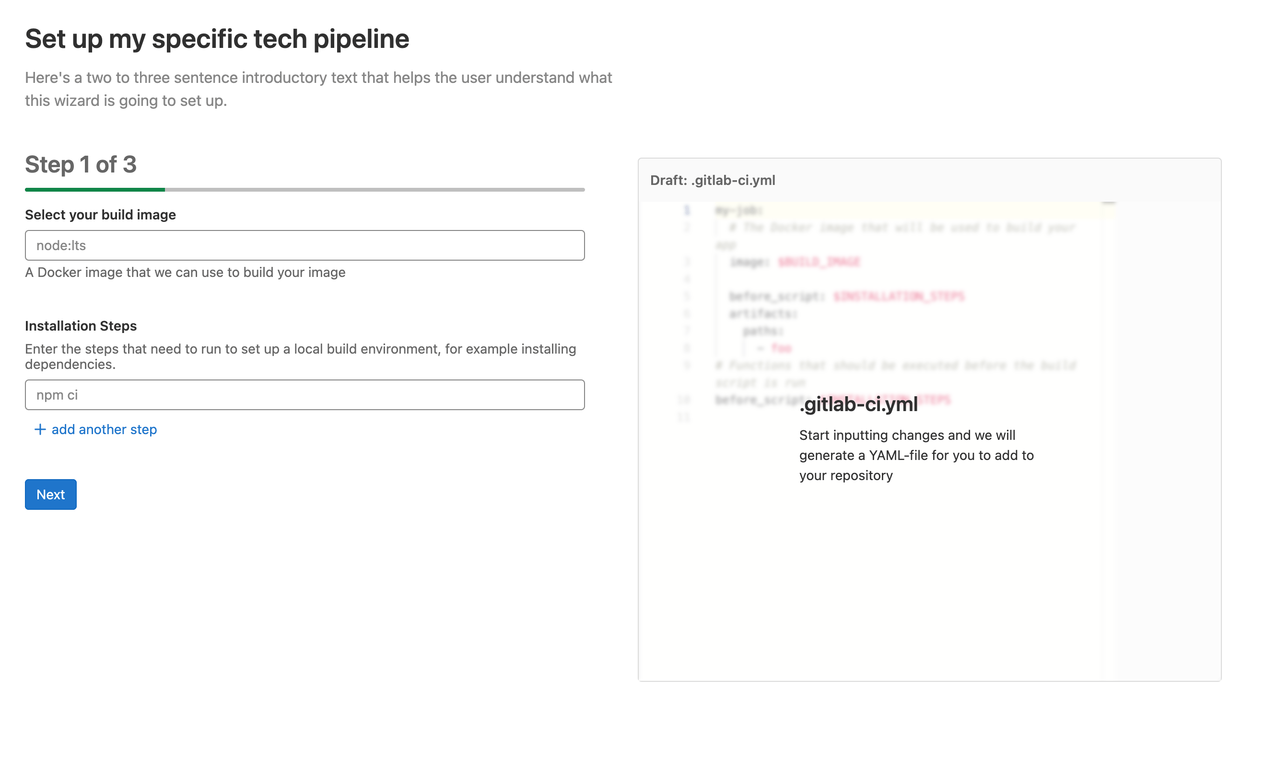Click the 'Set up my specific tech pipeline' title
The height and width of the screenshot is (758, 1288).
click(217, 39)
